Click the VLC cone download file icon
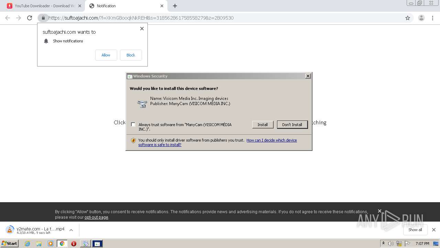The image size is (440, 248). [x=10, y=230]
